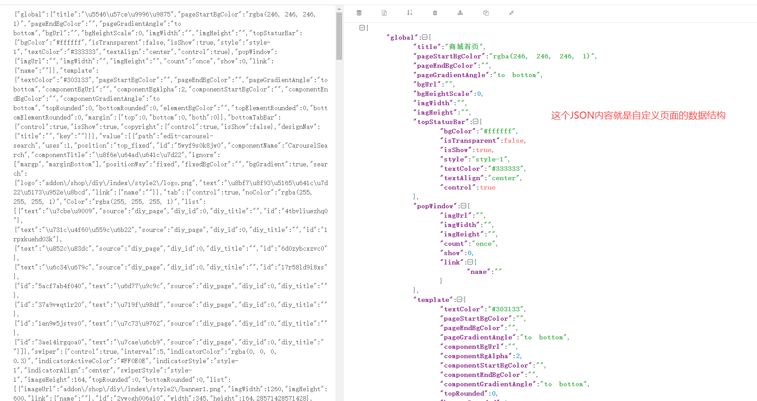Click the database stack icon in toolbar
757x401 pixels.
[359, 13]
